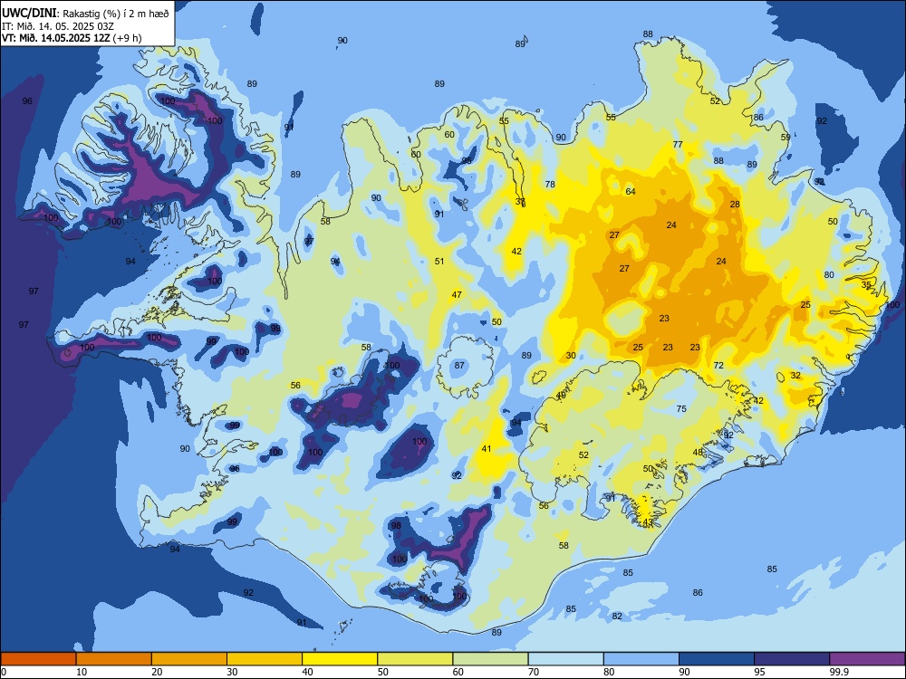Select the 40–50 bright yellow legend swatch

(x=340, y=659)
